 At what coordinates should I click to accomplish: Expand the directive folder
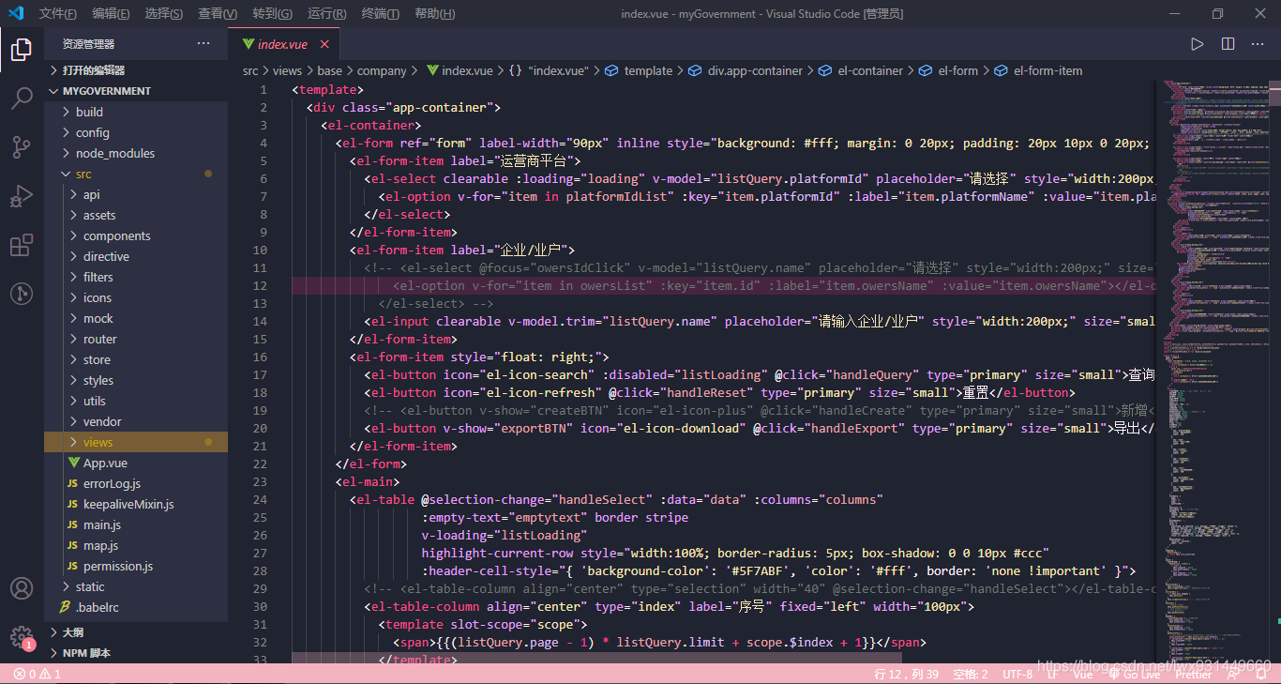[x=136, y=256]
